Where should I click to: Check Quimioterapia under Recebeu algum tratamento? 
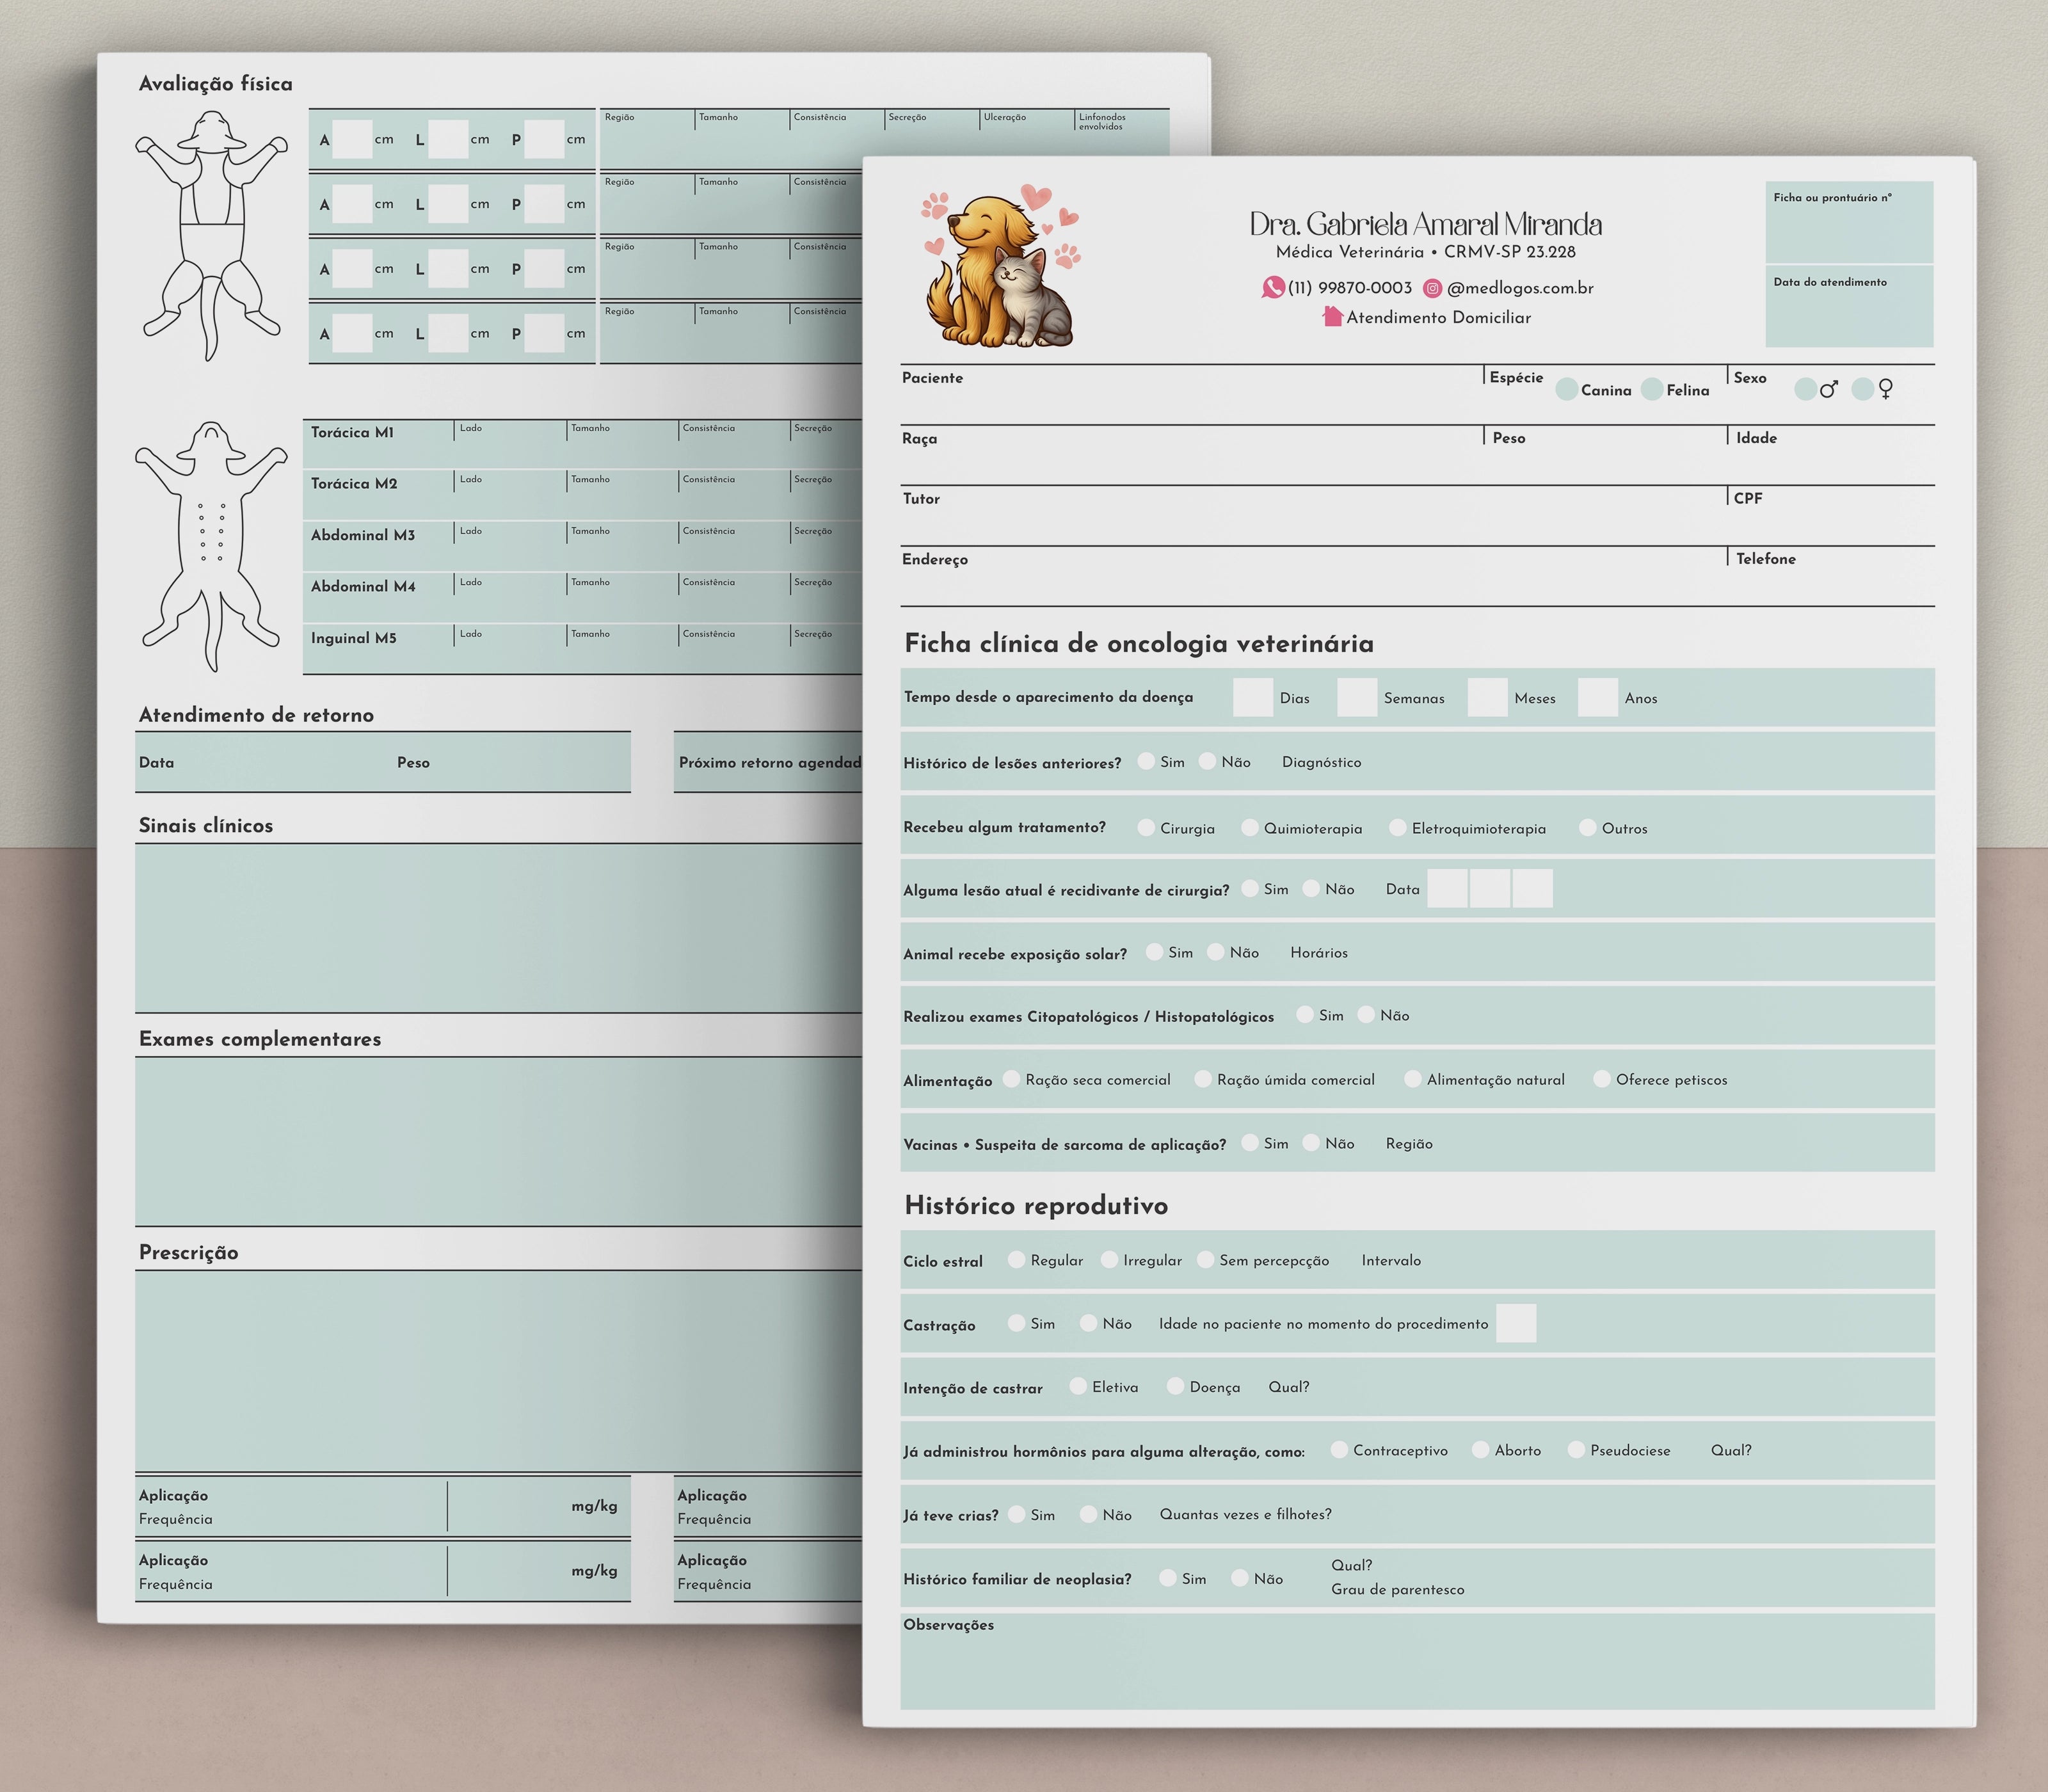[1249, 827]
